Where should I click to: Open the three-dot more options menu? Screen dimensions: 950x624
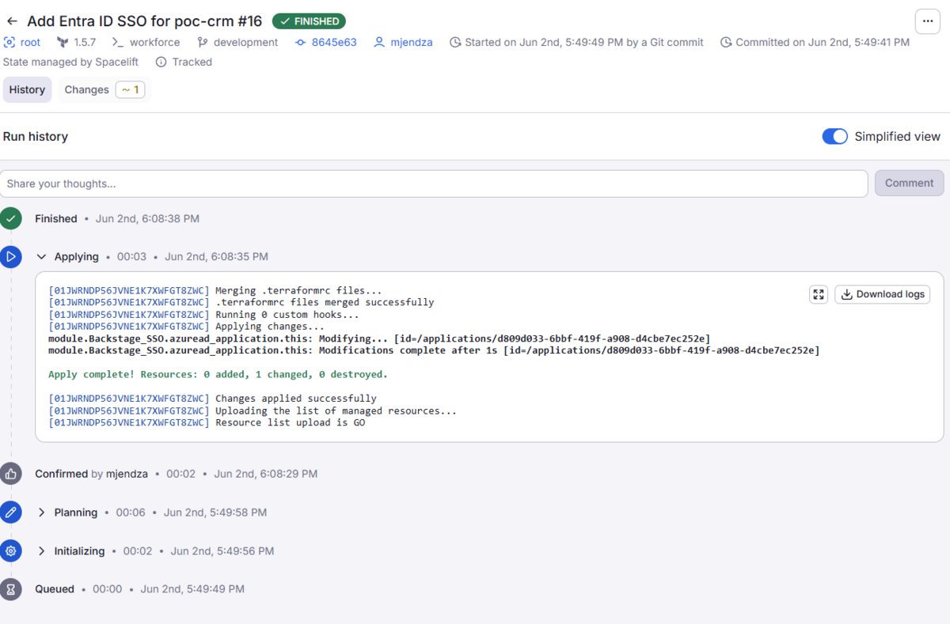pos(927,21)
